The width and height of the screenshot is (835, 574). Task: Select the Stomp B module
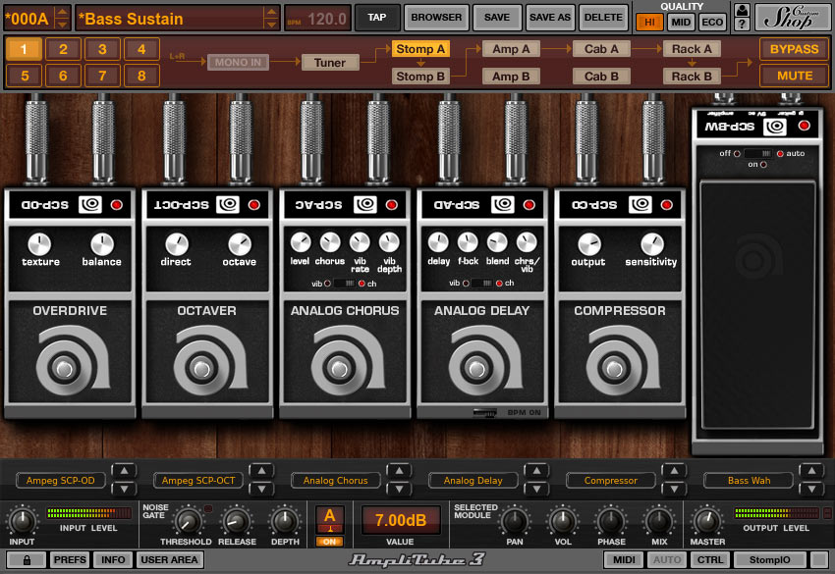[420, 77]
